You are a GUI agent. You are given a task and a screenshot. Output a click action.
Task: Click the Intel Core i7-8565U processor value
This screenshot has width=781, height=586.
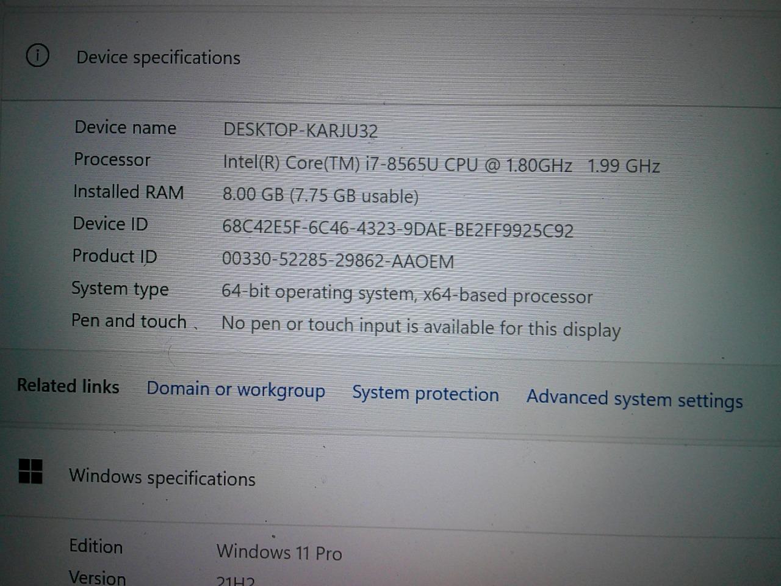tap(441, 164)
